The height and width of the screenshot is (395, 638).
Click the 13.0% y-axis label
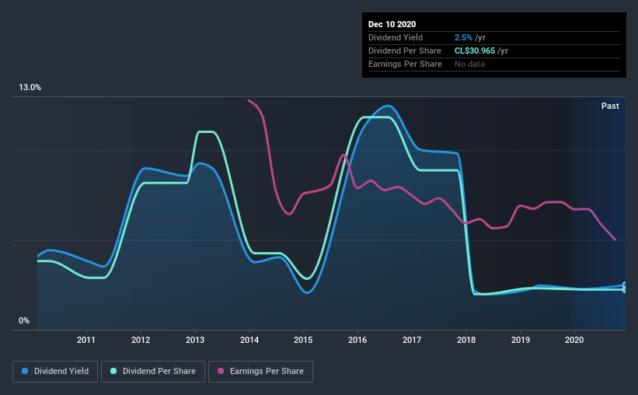click(x=30, y=87)
